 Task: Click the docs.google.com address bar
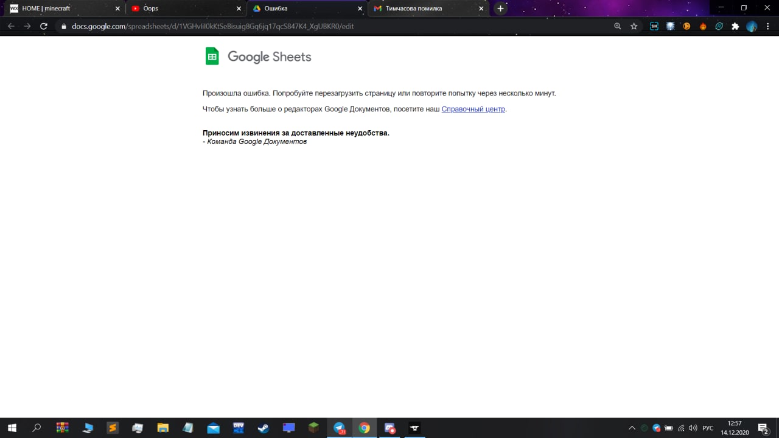(x=341, y=26)
